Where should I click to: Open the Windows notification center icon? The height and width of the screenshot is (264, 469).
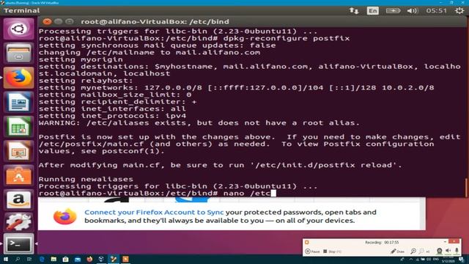pos(462,260)
